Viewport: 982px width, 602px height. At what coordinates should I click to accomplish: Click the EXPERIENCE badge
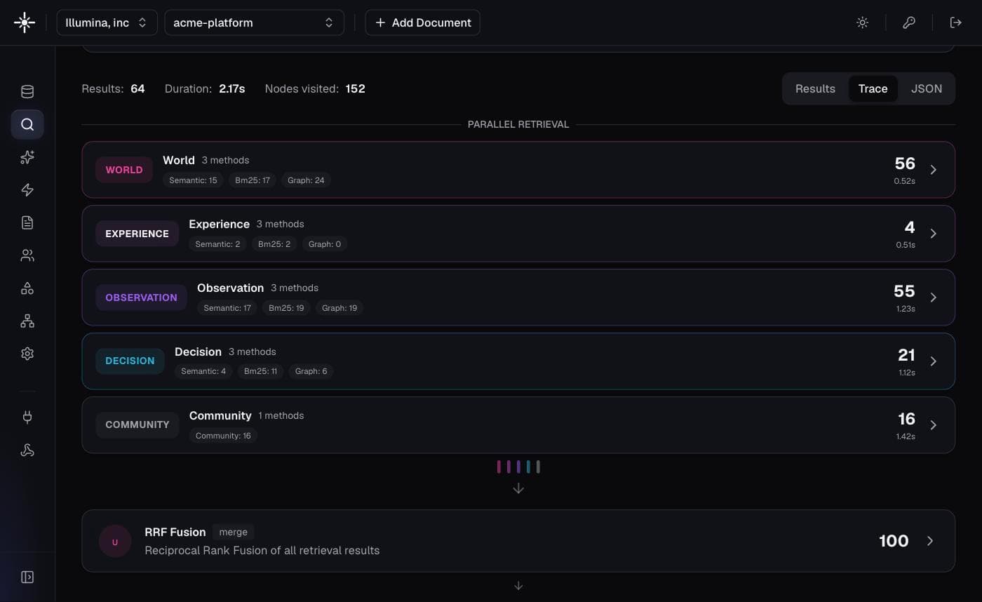tap(137, 234)
